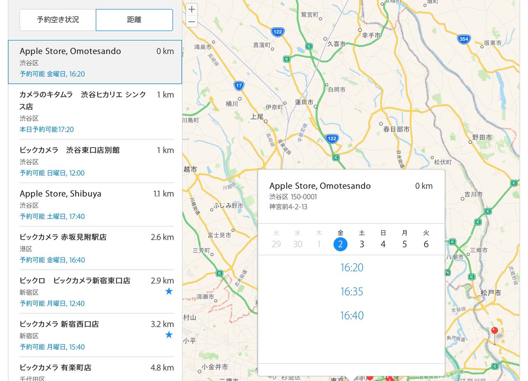Viewport: 528px width, 381px height.
Task: Click the 鴻巣市 label on the map
Action: pos(203,47)
